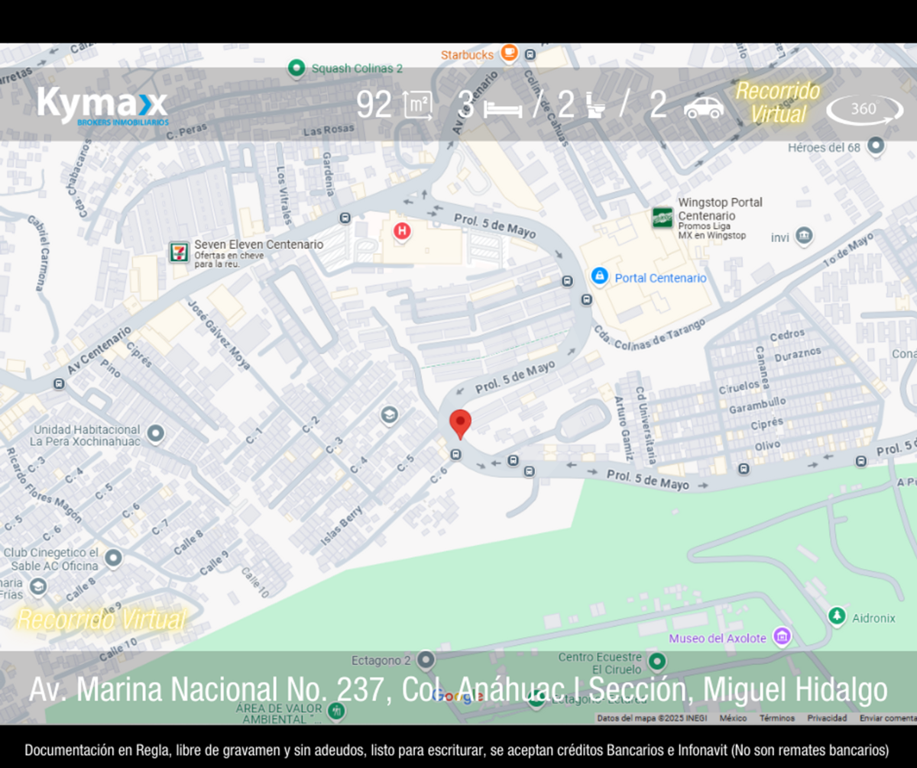Click the 1o de Mayo street label

[x=849, y=250]
